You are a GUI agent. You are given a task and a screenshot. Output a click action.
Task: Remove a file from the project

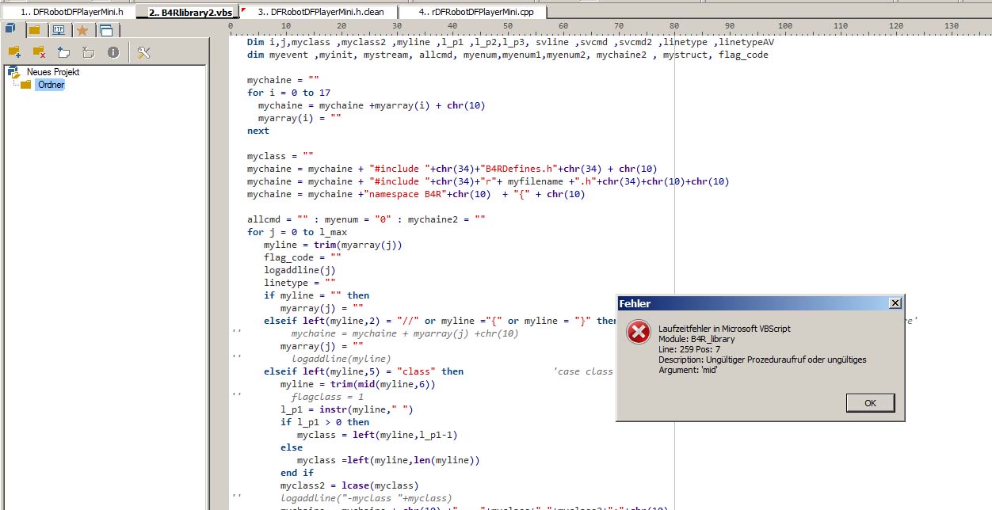(87, 51)
